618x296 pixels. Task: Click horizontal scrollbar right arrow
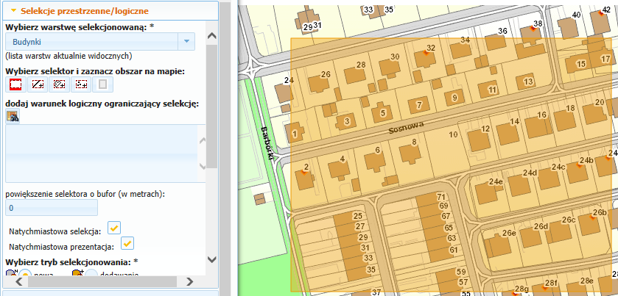pos(189,281)
